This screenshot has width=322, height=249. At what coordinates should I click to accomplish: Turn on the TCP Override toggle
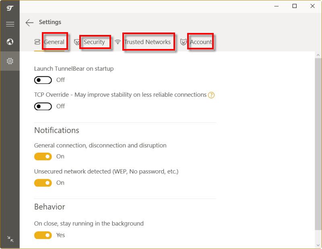pyautogui.click(x=43, y=106)
